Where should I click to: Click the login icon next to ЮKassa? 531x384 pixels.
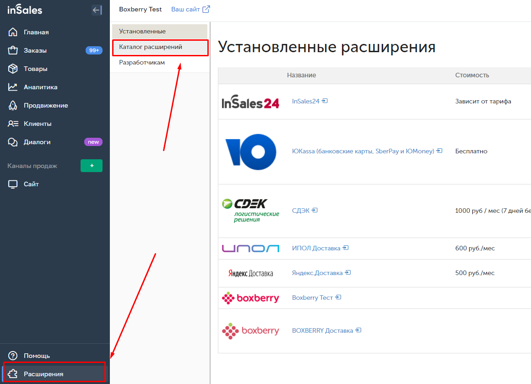[439, 151]
